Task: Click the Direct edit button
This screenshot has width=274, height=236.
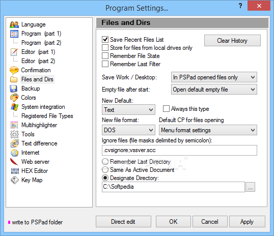Action: (123, 222)
